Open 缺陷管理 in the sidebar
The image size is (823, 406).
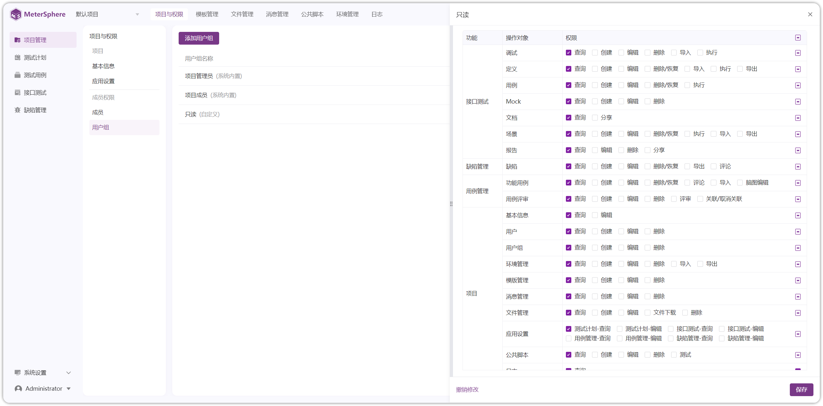(x=43, y=110)
